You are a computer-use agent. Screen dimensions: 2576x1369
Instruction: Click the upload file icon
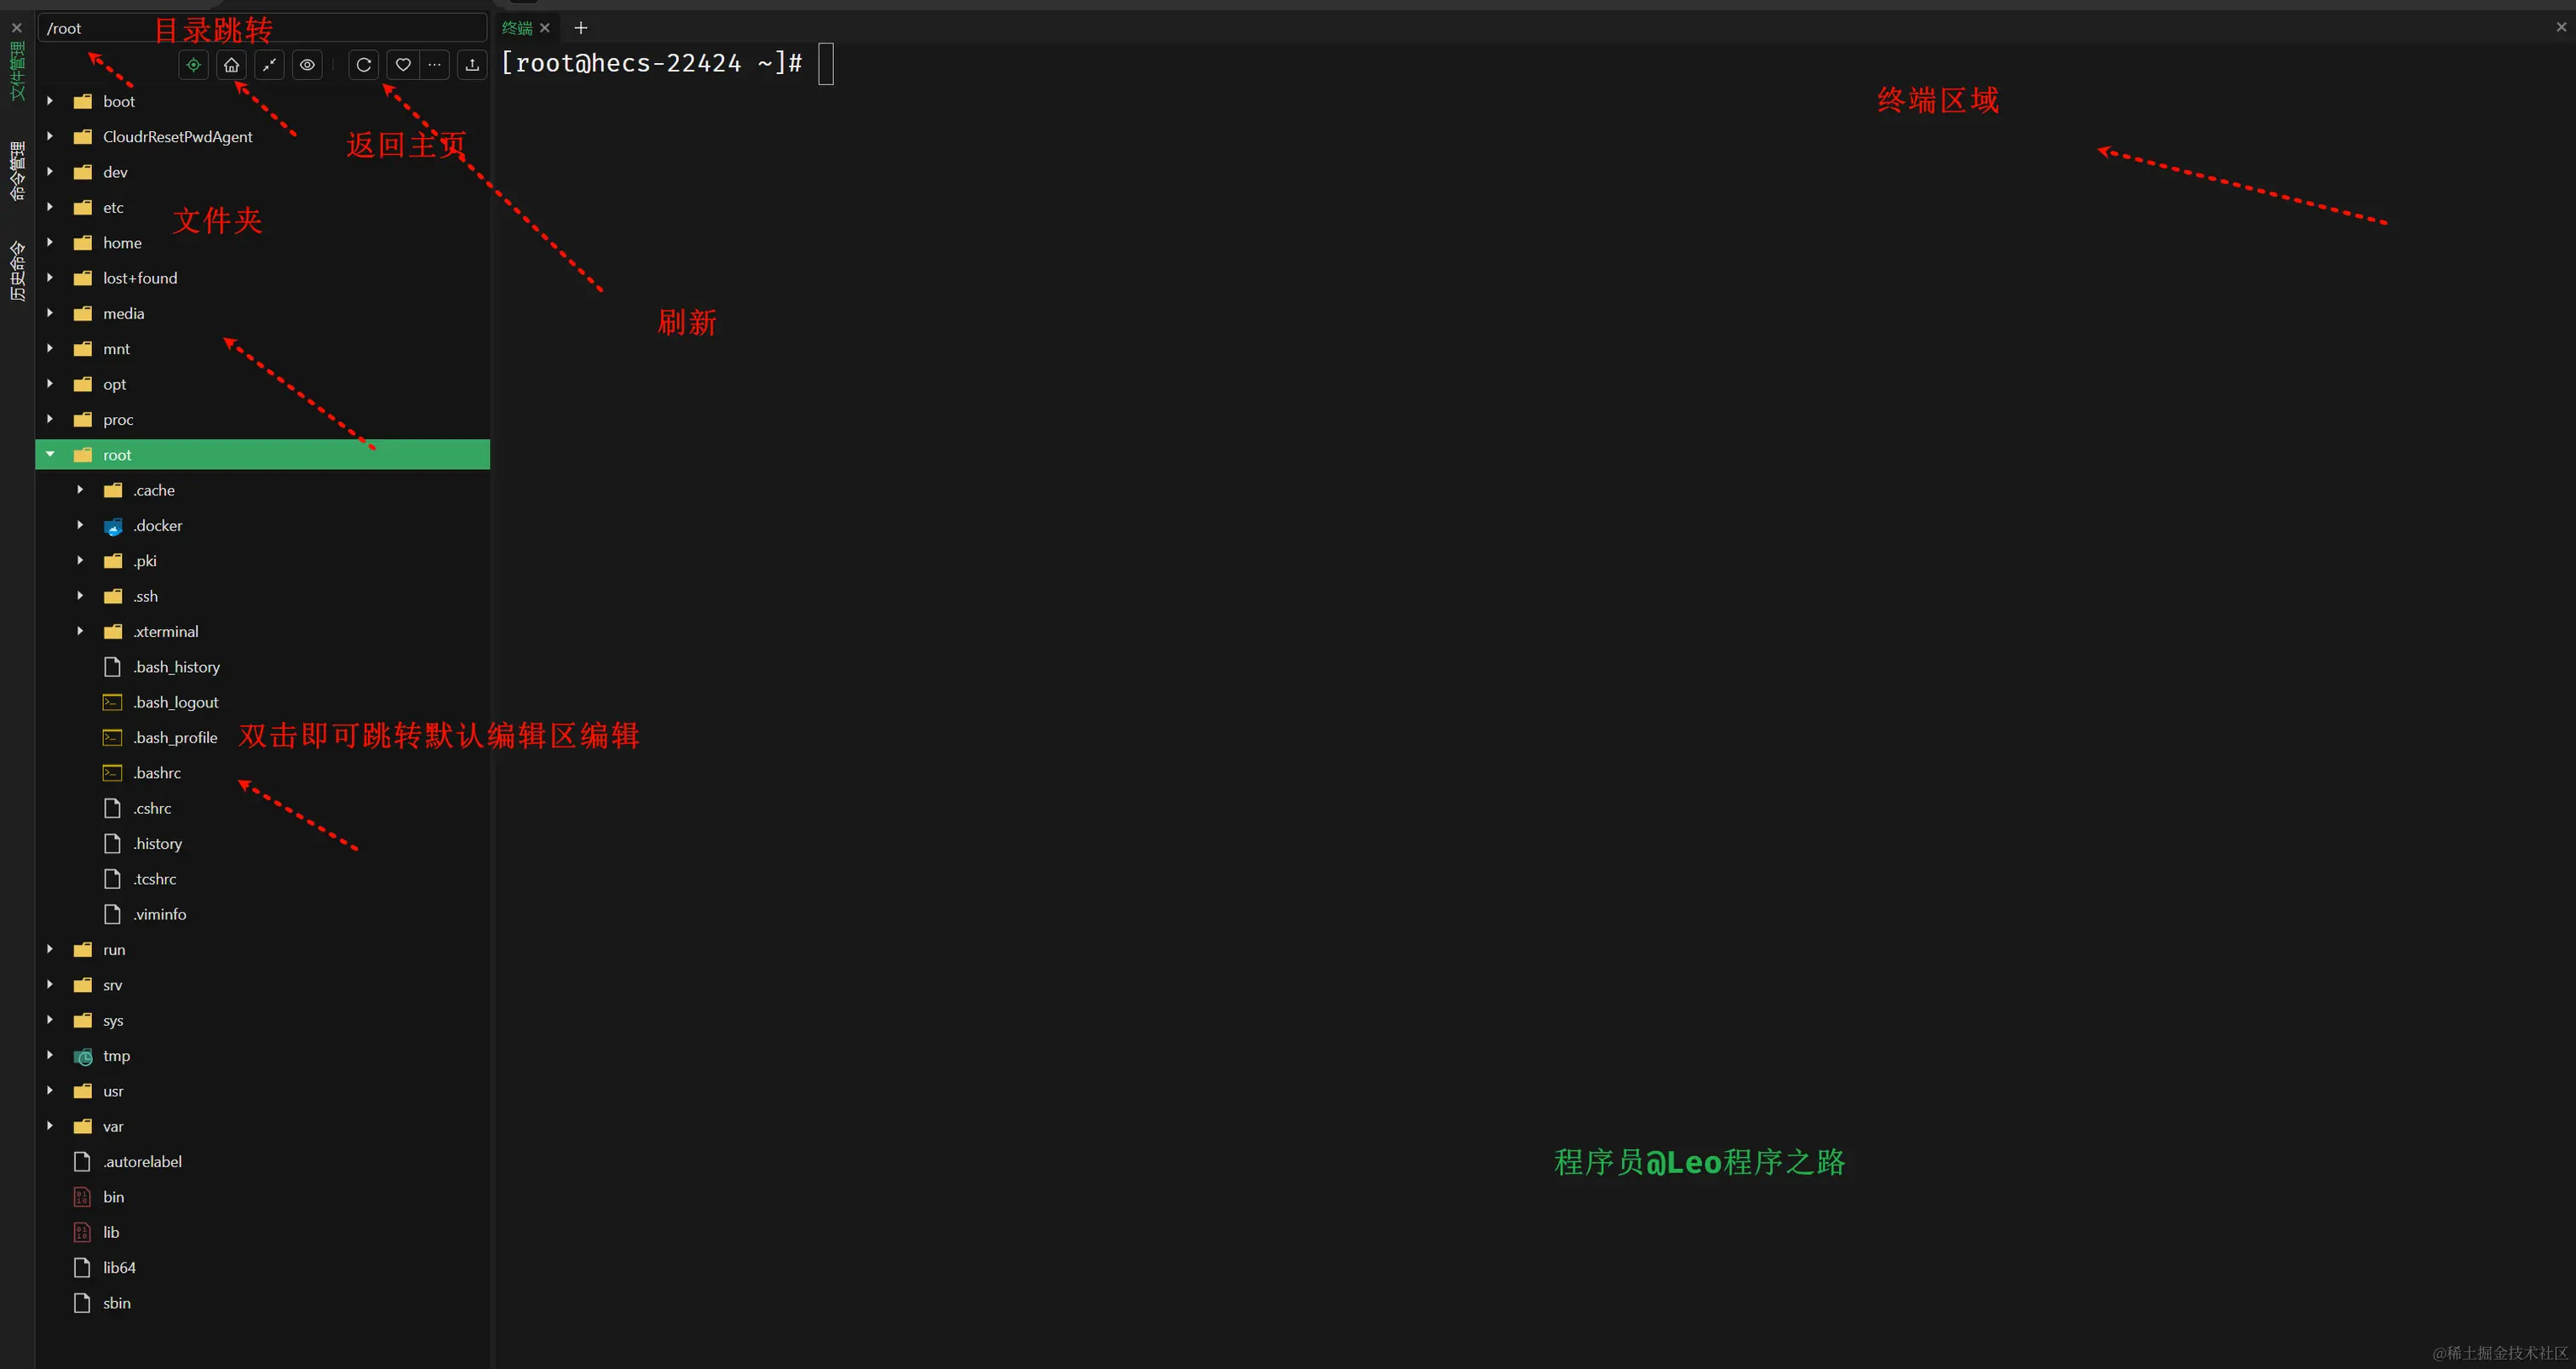pos(472,65)
